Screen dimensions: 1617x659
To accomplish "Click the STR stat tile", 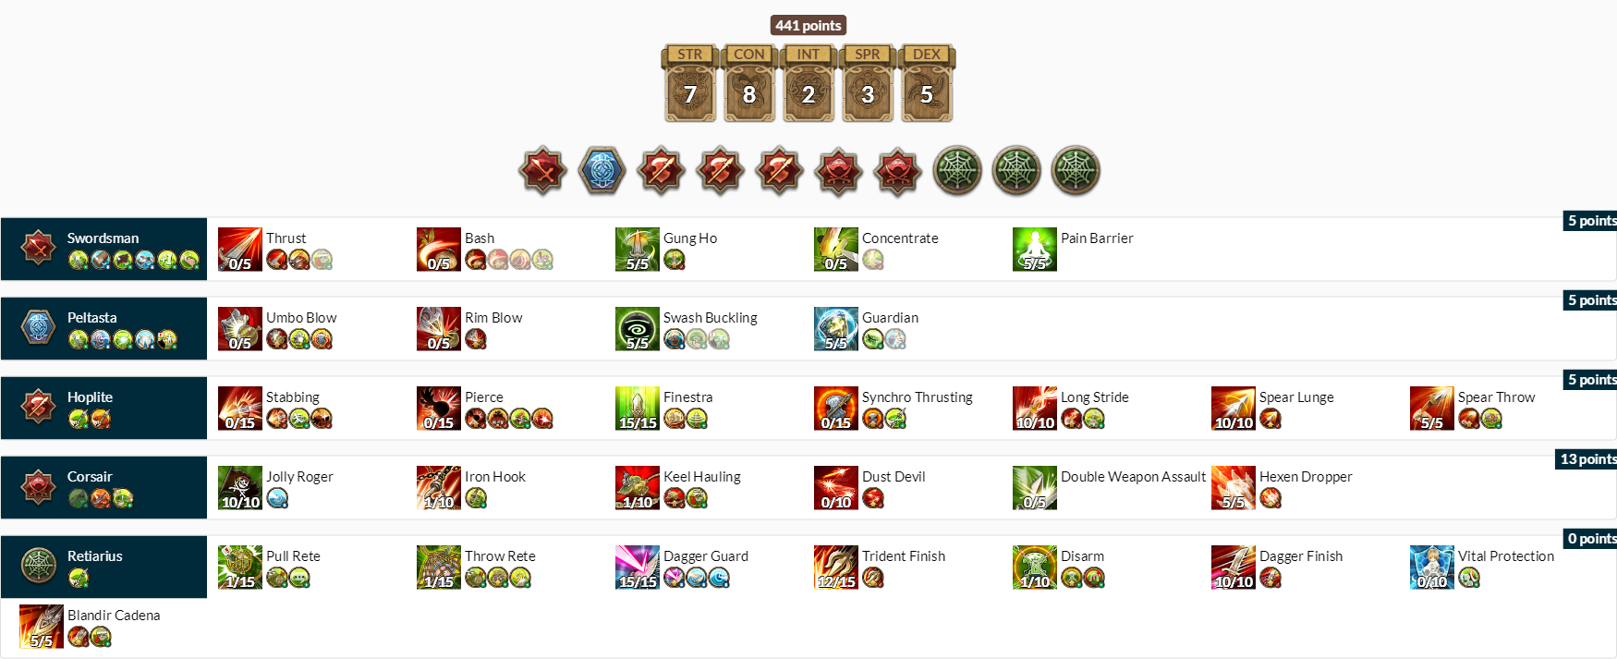I will (x=690, y=84).
